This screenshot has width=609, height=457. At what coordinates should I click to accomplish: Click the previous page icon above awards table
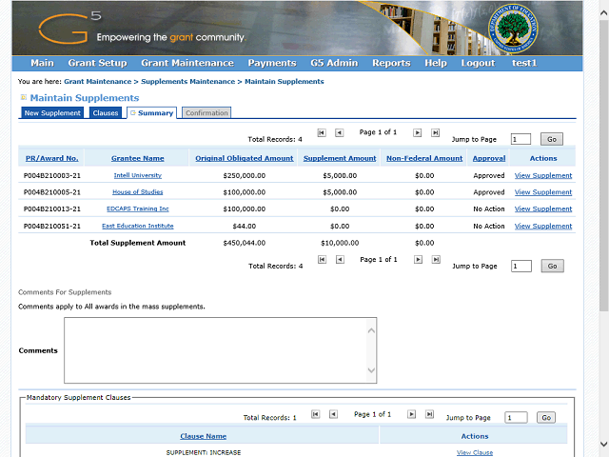point(340,133)
